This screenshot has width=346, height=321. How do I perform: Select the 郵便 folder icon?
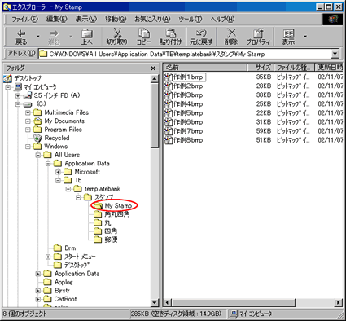(x=98, y=240)
